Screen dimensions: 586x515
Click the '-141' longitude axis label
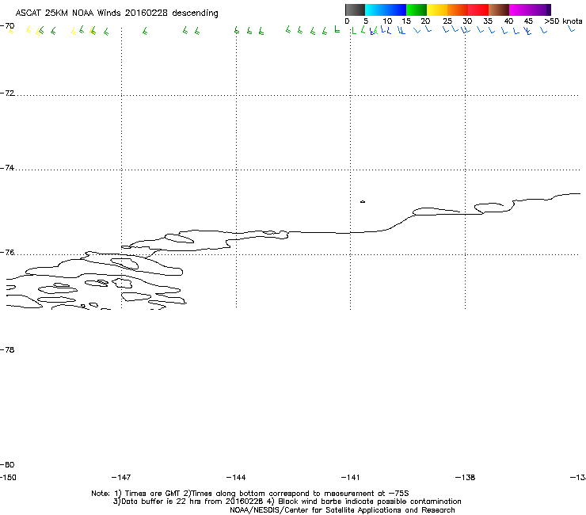tap(351, 478)
